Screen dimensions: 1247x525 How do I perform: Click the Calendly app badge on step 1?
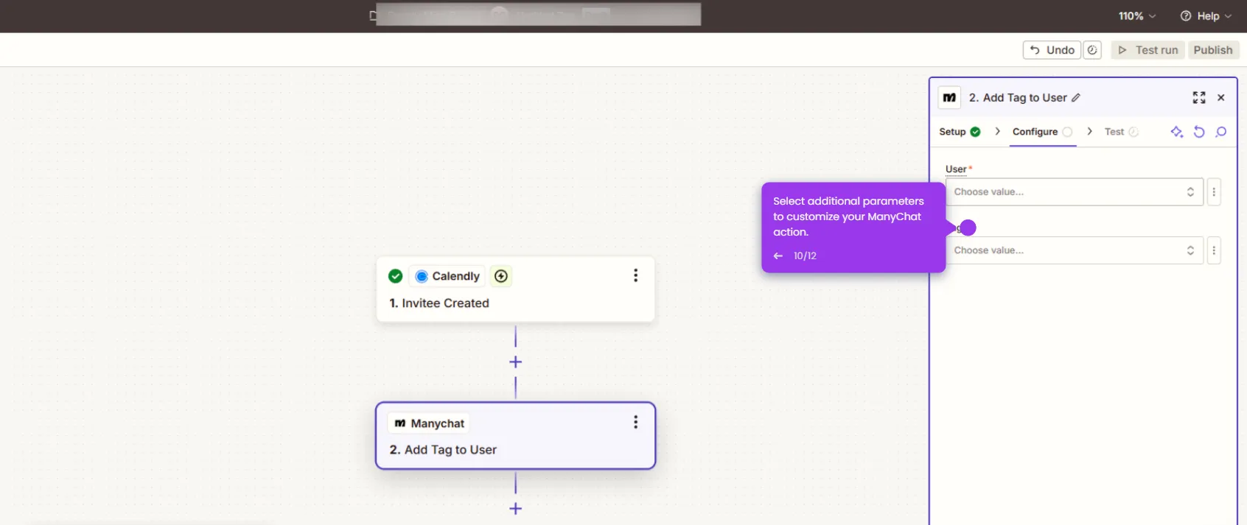click(447, 276)
